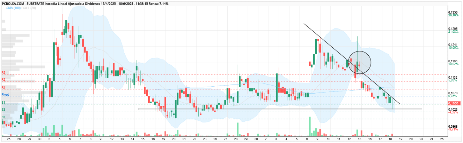Click date label 14 on time axis

(132, 139)
